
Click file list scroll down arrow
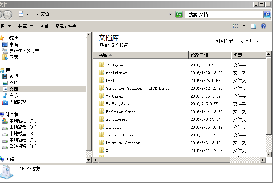click(x=268, y=154)
